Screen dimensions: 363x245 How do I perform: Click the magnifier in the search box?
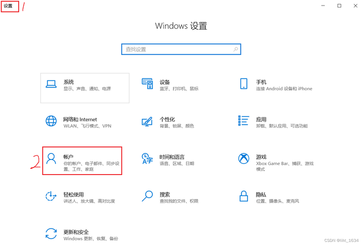pos(235,49)
